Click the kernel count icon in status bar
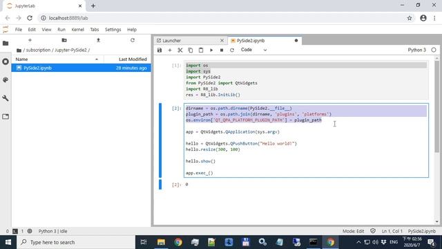Viewport: 442px width, 249px height. [x=30, y=231]
